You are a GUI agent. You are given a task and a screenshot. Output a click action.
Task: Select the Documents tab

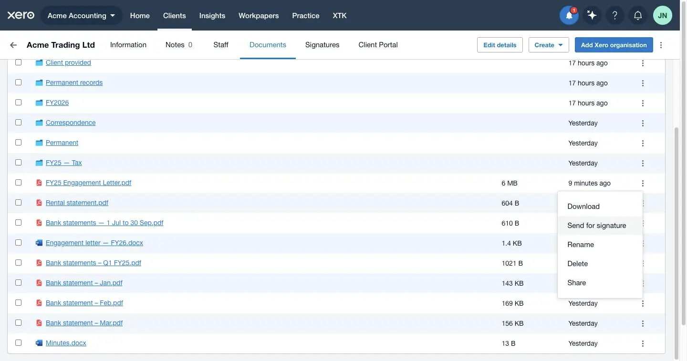268,45
